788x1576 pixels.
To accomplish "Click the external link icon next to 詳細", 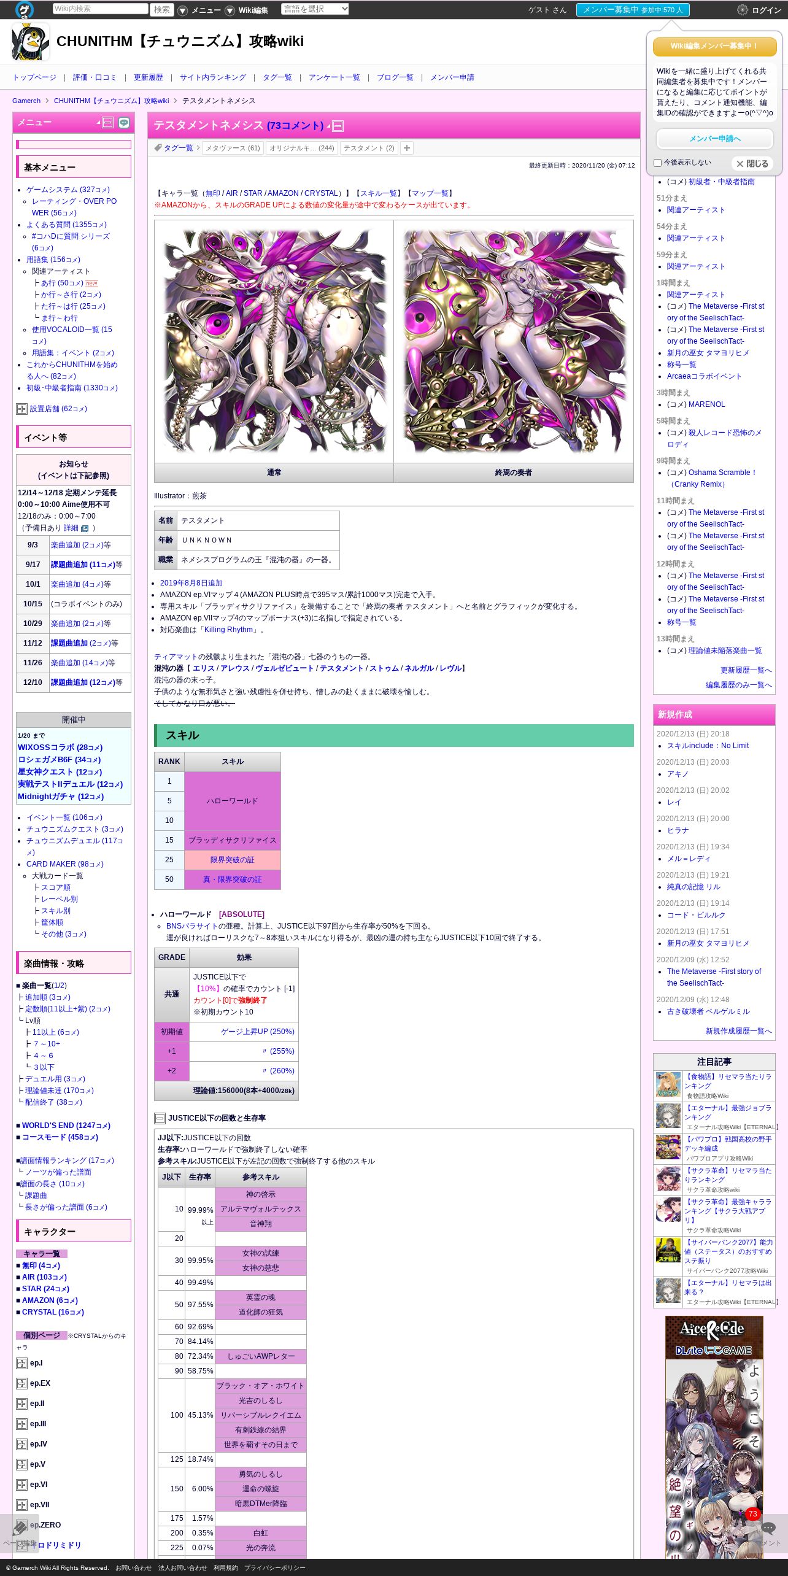I will [85, 528].
